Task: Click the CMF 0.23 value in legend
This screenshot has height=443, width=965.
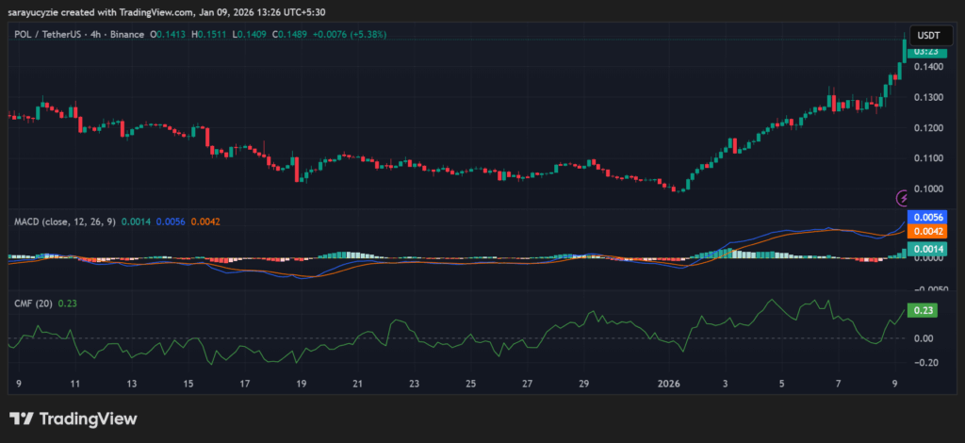Action: coord(66,303)
